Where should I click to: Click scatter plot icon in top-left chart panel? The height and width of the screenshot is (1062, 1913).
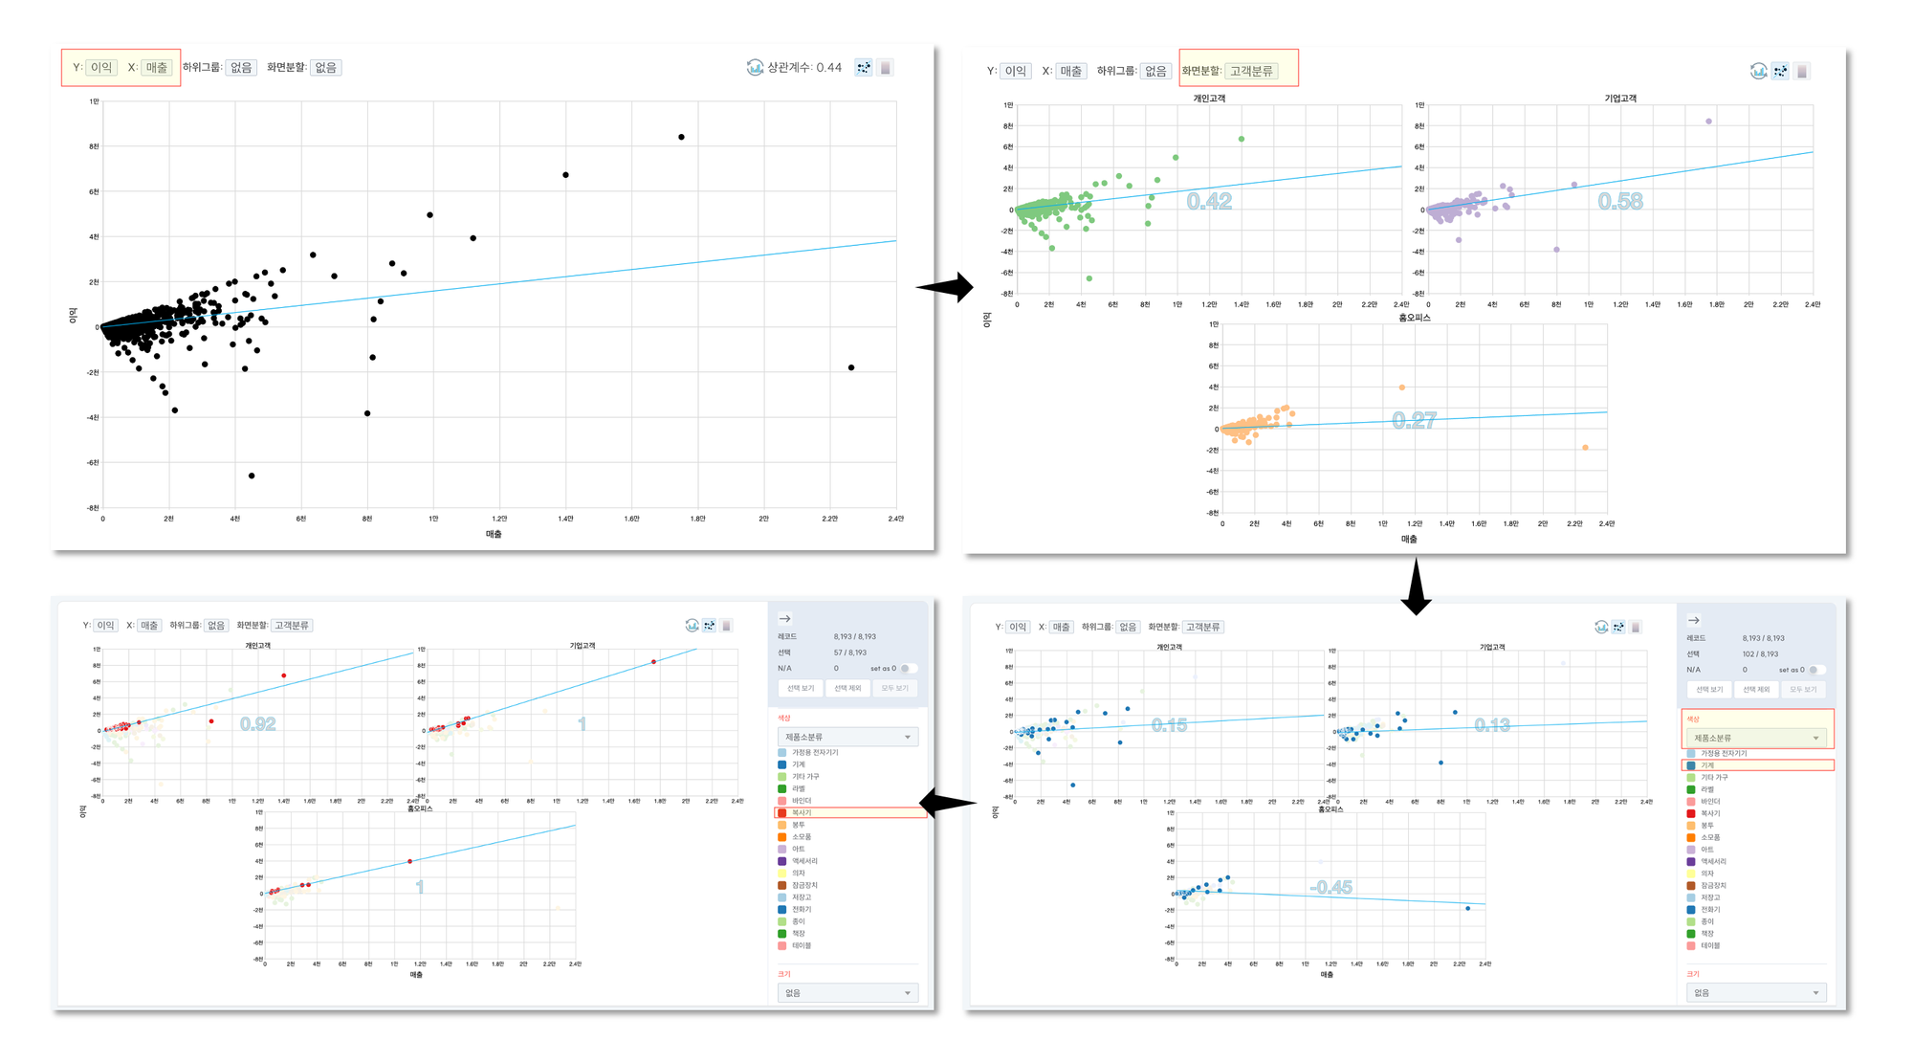tap(864, 67)
